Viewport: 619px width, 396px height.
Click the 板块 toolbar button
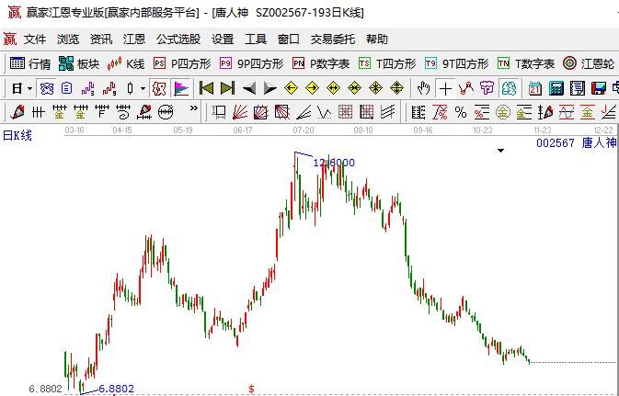coord(79,63)
